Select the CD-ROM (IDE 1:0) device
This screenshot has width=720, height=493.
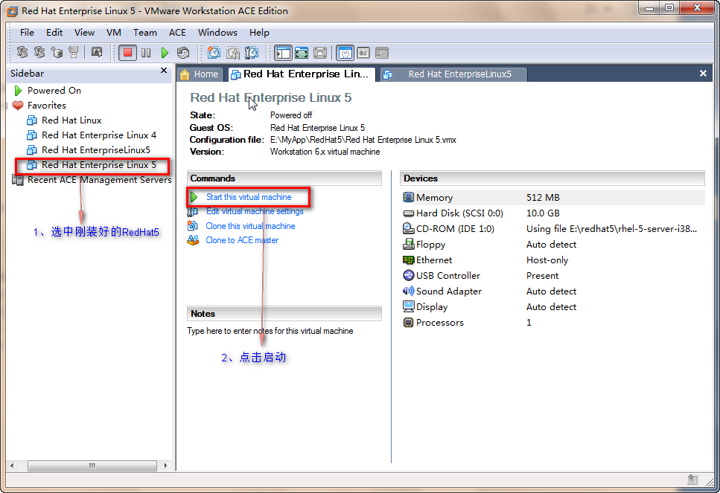pos(553,229)
